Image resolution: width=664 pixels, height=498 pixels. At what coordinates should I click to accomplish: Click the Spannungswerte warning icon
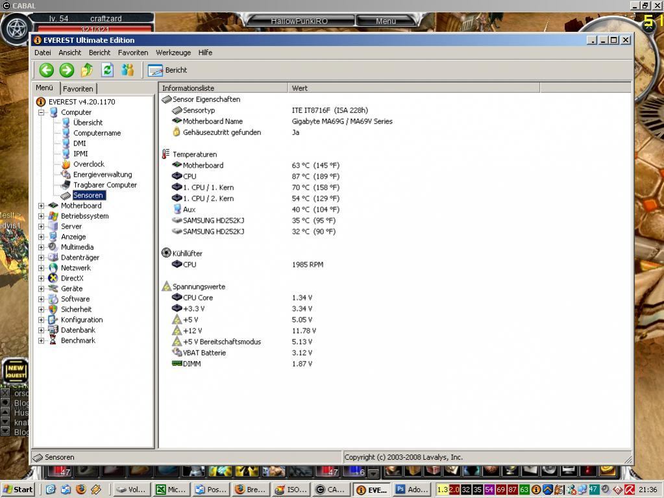click(x=166, y=286)
